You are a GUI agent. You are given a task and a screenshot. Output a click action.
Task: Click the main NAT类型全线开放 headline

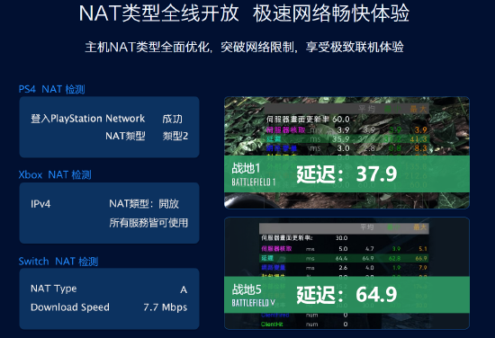(244, 13)
